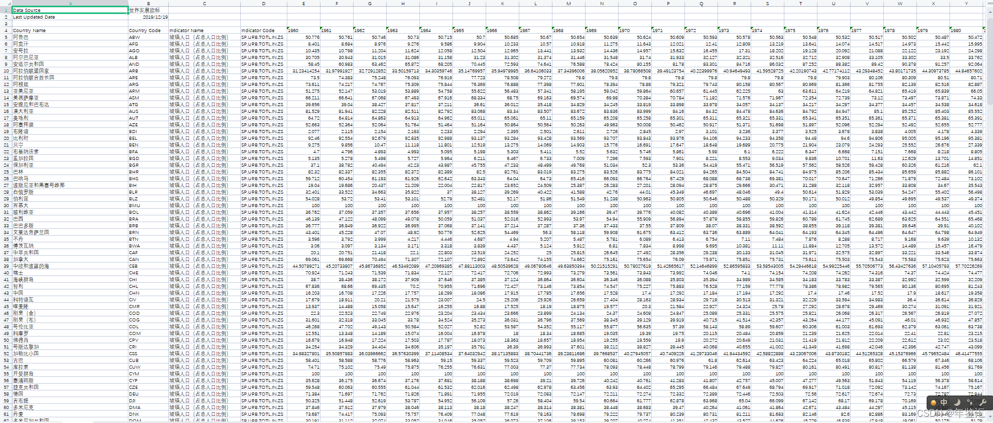Select column E header
This screenshot has width=993, height=423.
303,3
